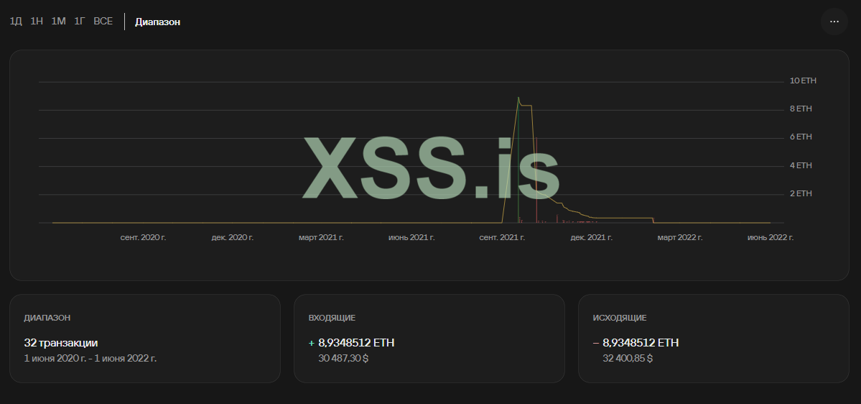Click the 32 400,85 $ outgoing value
861x404 pixels.
[x=628, y=359]
